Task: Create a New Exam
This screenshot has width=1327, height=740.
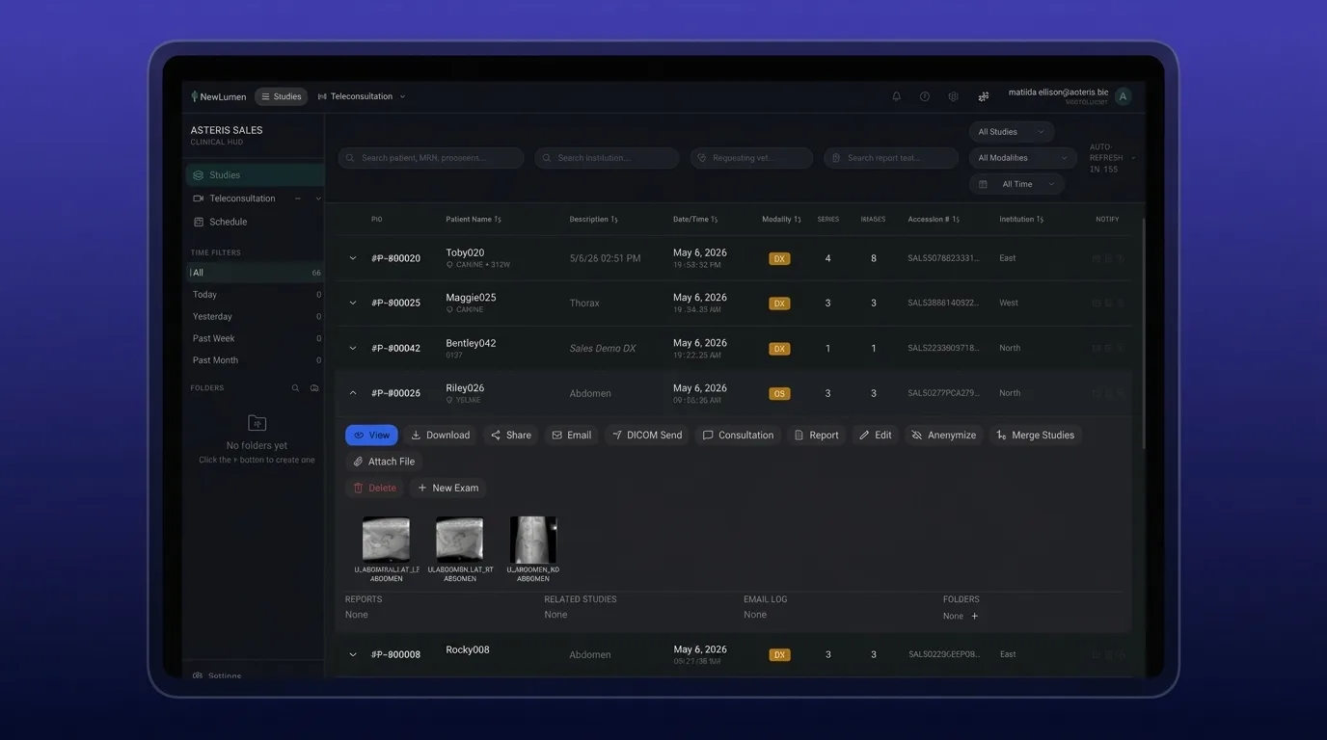Action: click(447, 489)
